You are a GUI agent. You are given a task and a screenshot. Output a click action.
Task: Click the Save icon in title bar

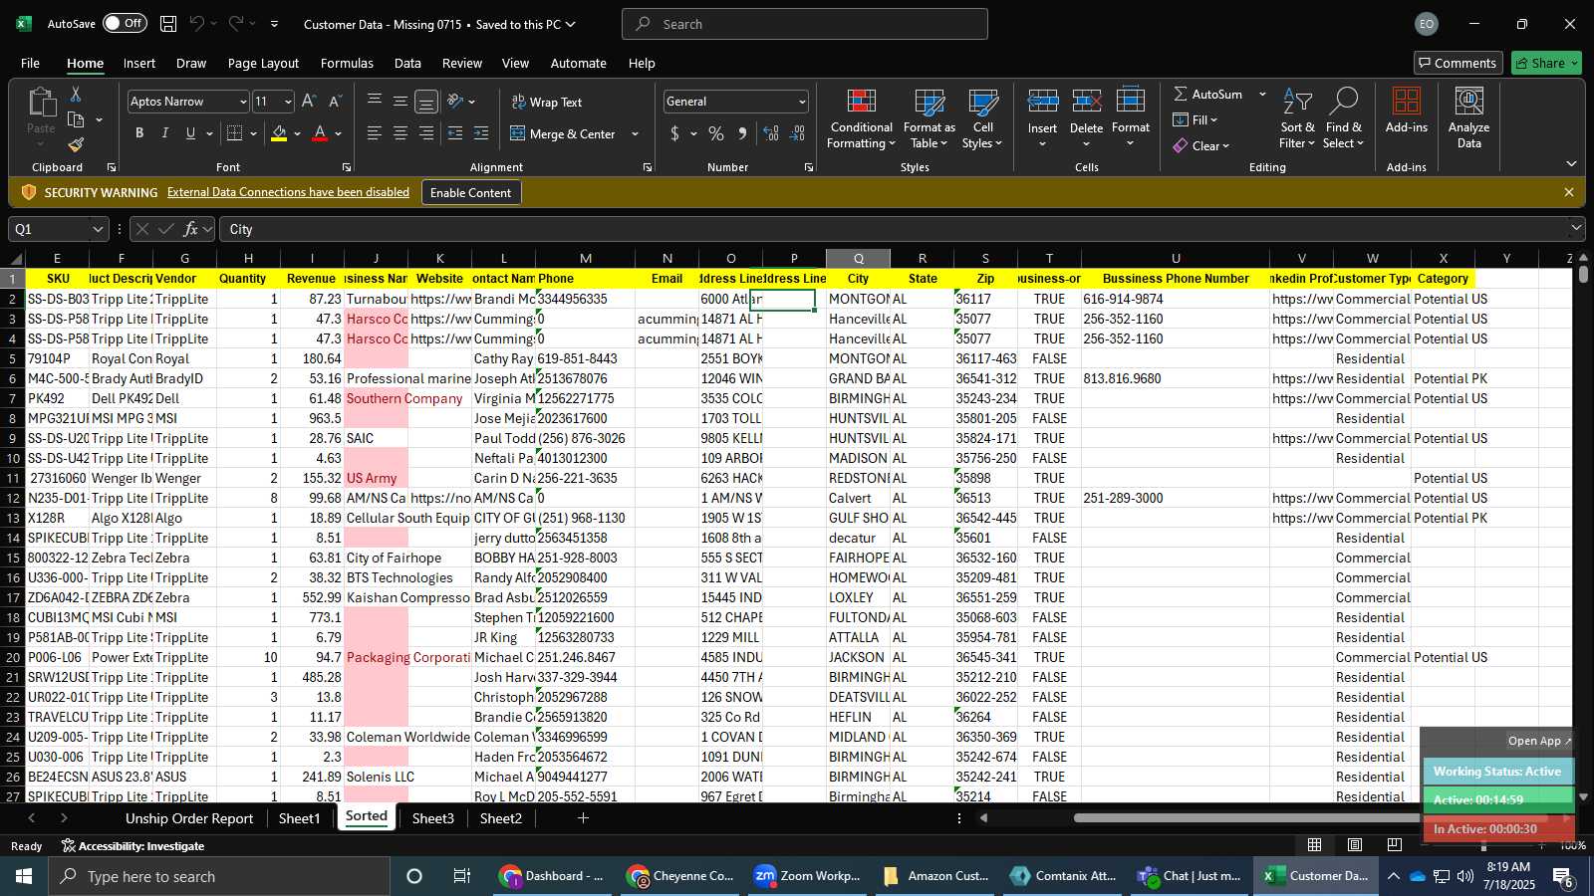point(168,24)
